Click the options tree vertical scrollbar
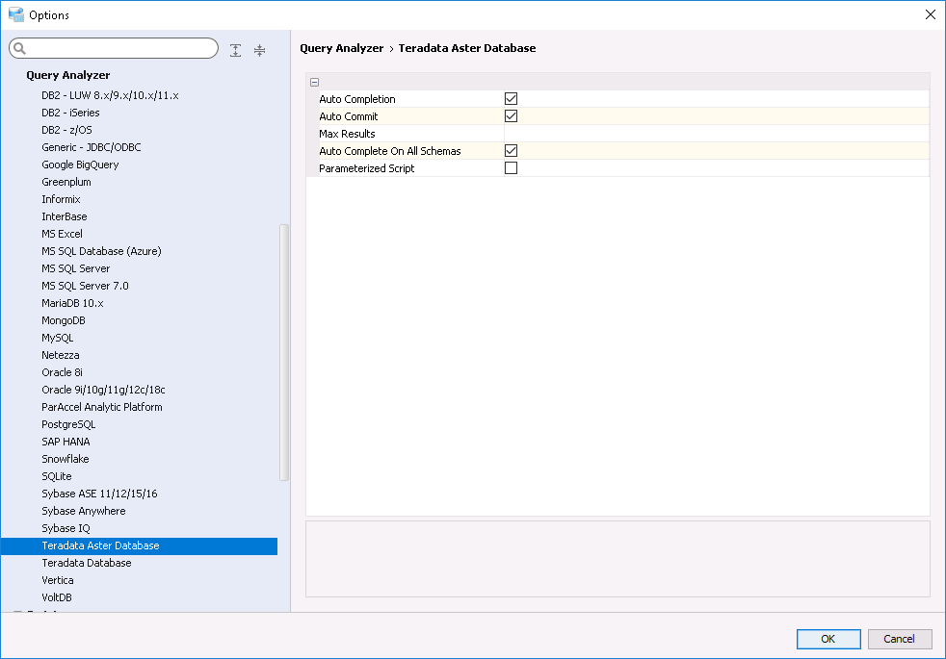The image size is (946, 659). click(x=284, y=352)
